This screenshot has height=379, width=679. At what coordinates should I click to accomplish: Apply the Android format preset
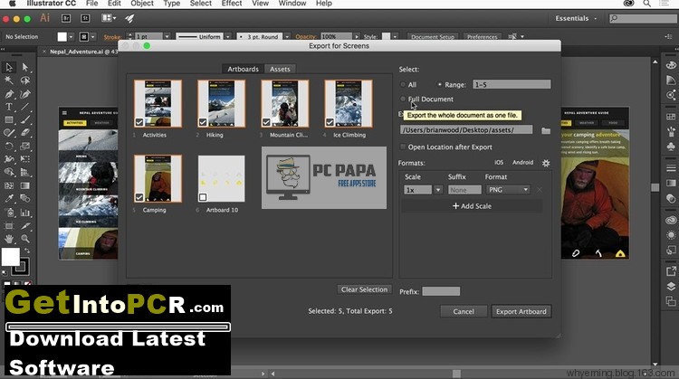coord(522,163)
